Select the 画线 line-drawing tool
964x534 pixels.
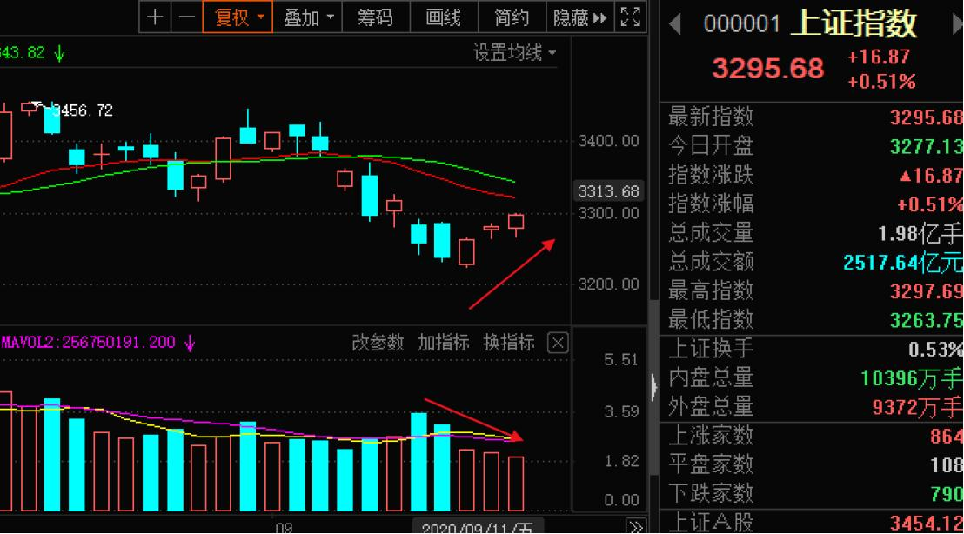(x=444, y=17)
